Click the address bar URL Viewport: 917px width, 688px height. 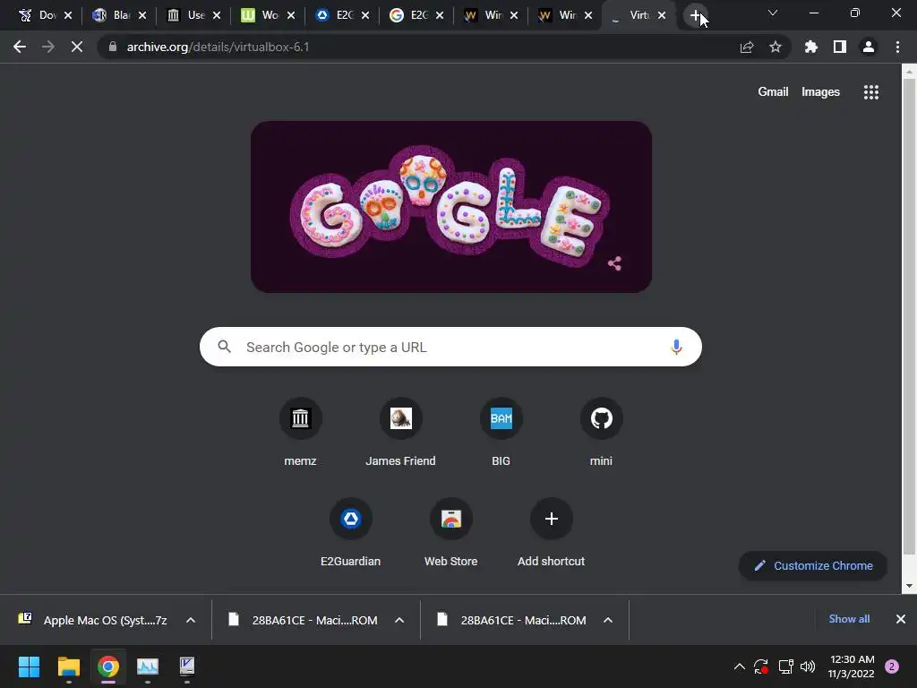[x=219, y=47]
